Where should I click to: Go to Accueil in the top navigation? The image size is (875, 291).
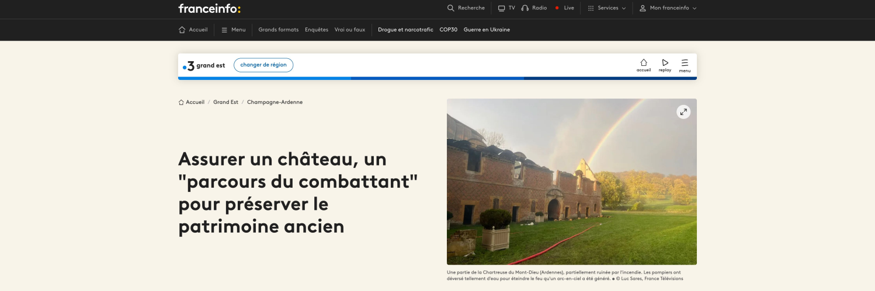pos(193,30)
